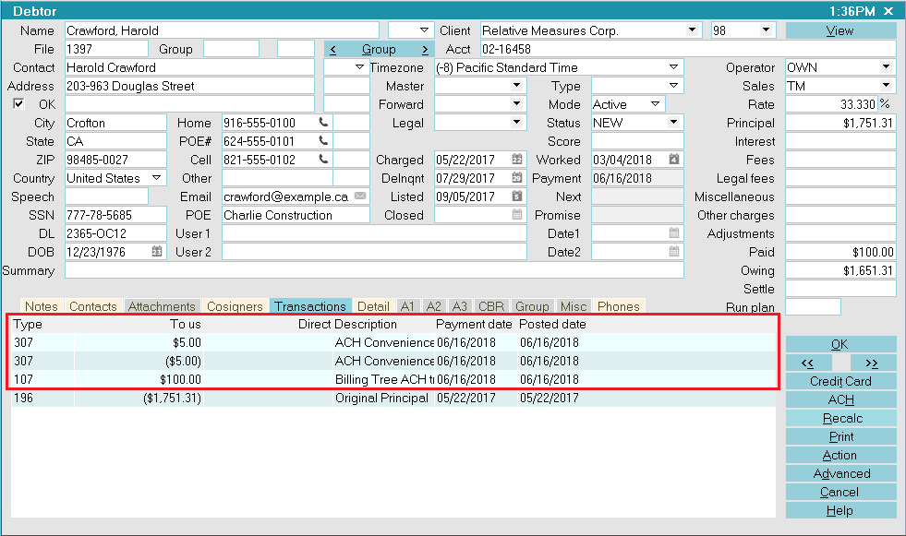
Task: Open the Forward dropdown
Action: tap(516, 104)
